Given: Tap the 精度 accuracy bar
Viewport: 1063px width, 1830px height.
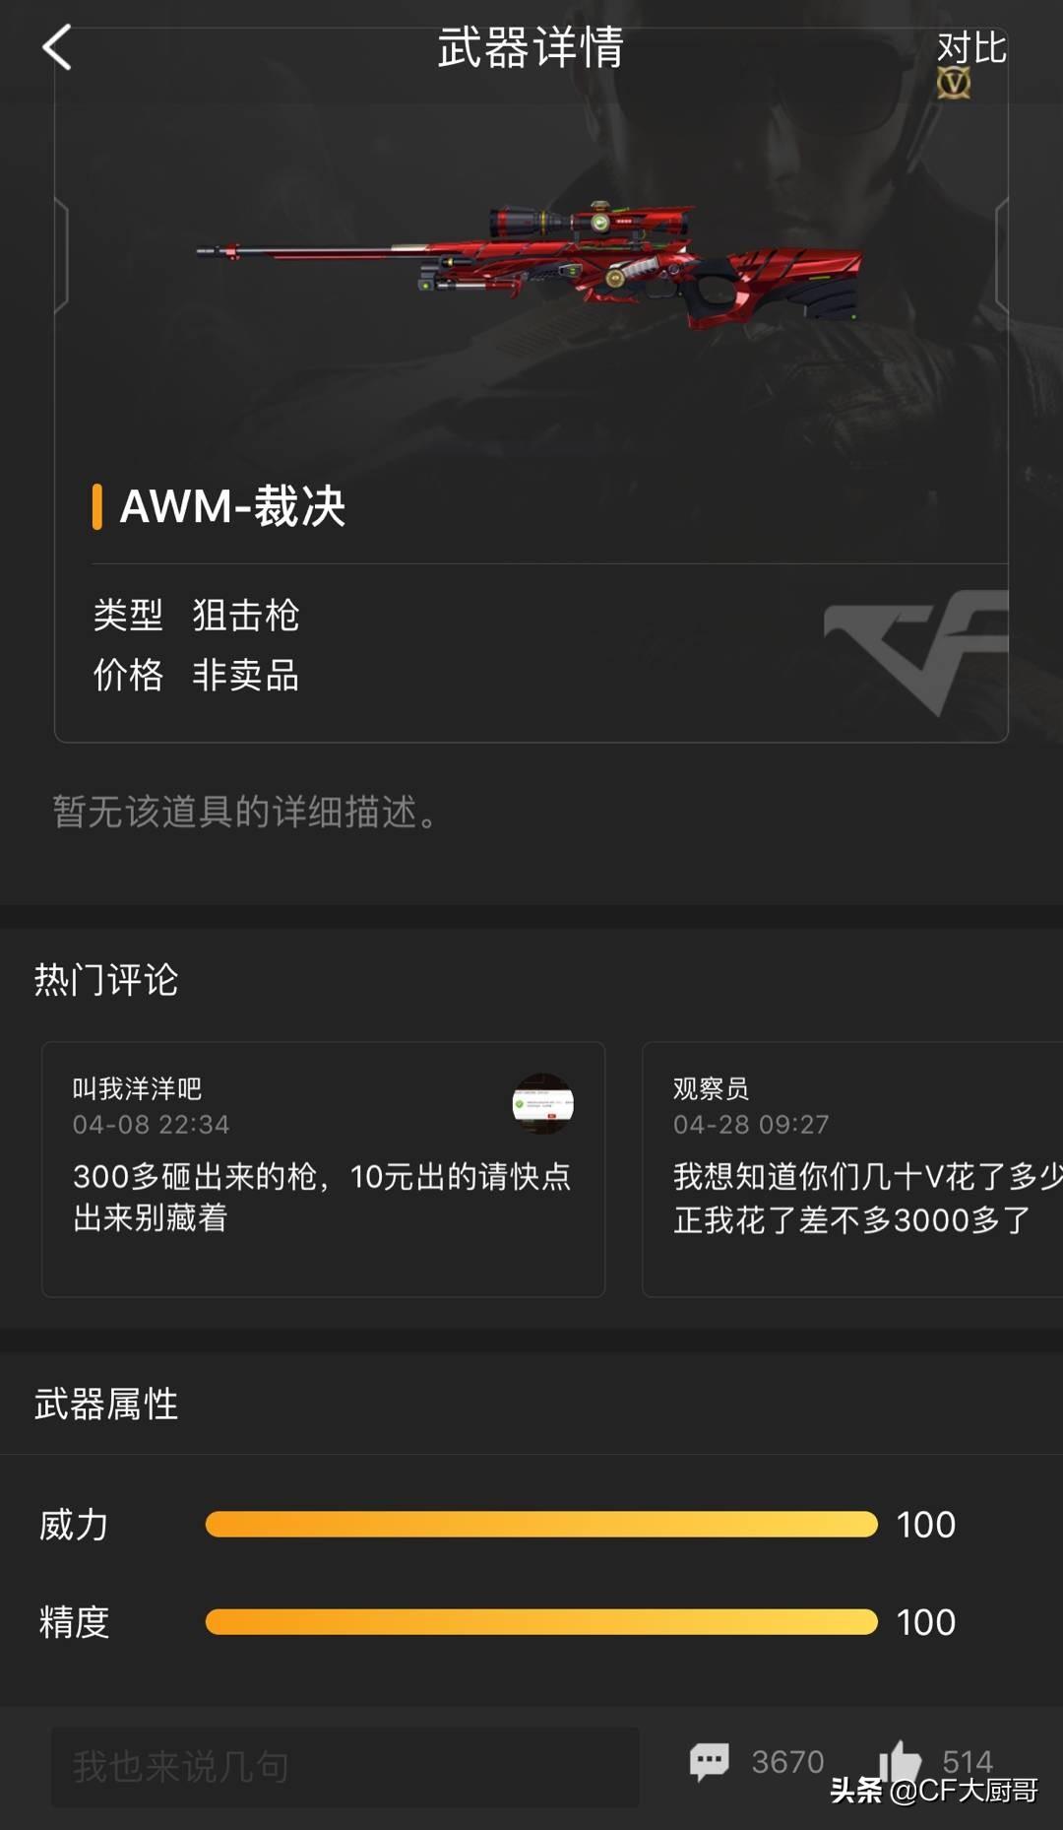Looking at the screenshot, I should click(x=541, y=1621).
